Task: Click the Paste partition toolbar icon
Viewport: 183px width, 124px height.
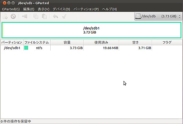Action: [44, 16]
